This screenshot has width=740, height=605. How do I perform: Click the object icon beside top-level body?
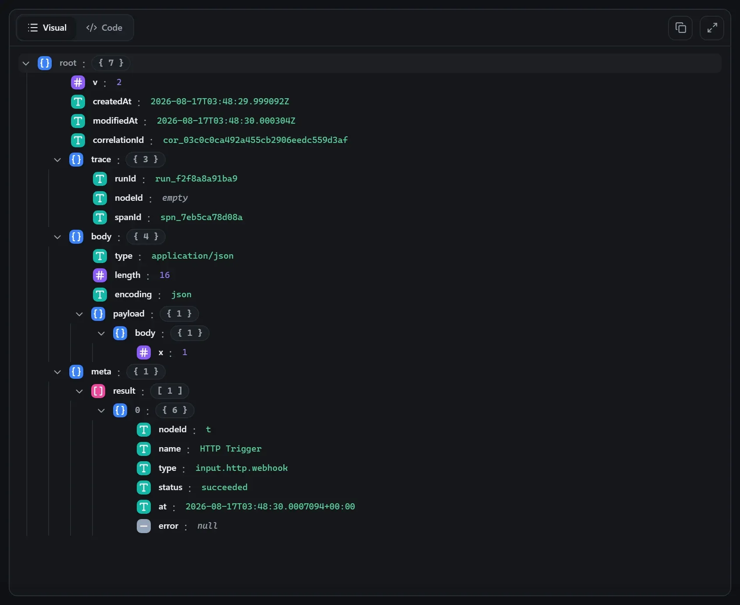click(76, 237)
